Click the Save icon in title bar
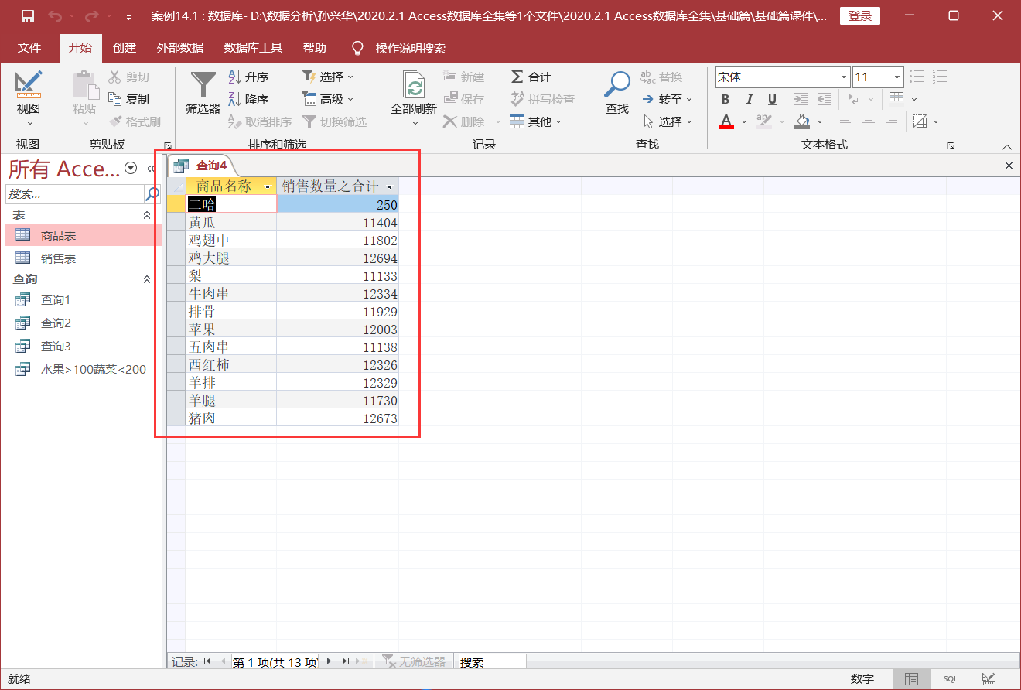 pos(28,16)
